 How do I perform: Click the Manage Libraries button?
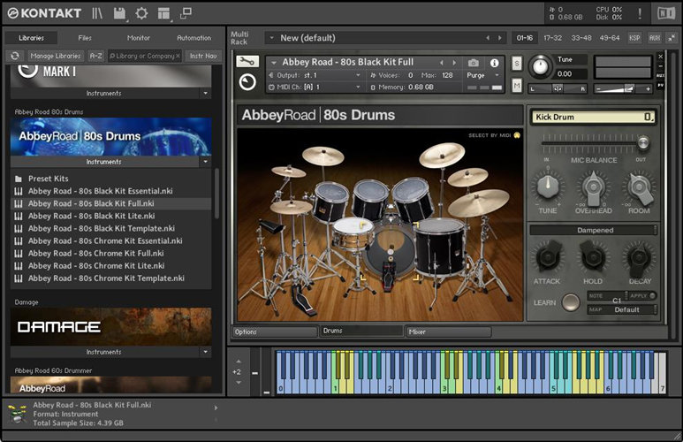coord(55,56)
